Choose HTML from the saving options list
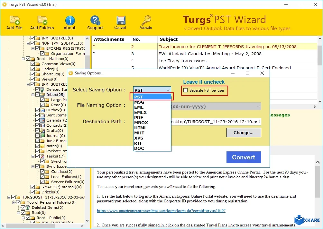323x229 pixels. point(152,128)
